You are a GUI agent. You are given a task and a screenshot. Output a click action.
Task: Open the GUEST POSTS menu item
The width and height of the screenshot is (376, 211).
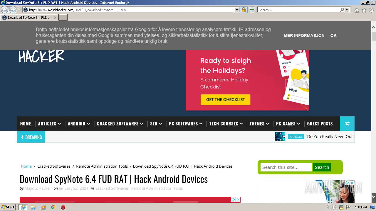point(320,124)
